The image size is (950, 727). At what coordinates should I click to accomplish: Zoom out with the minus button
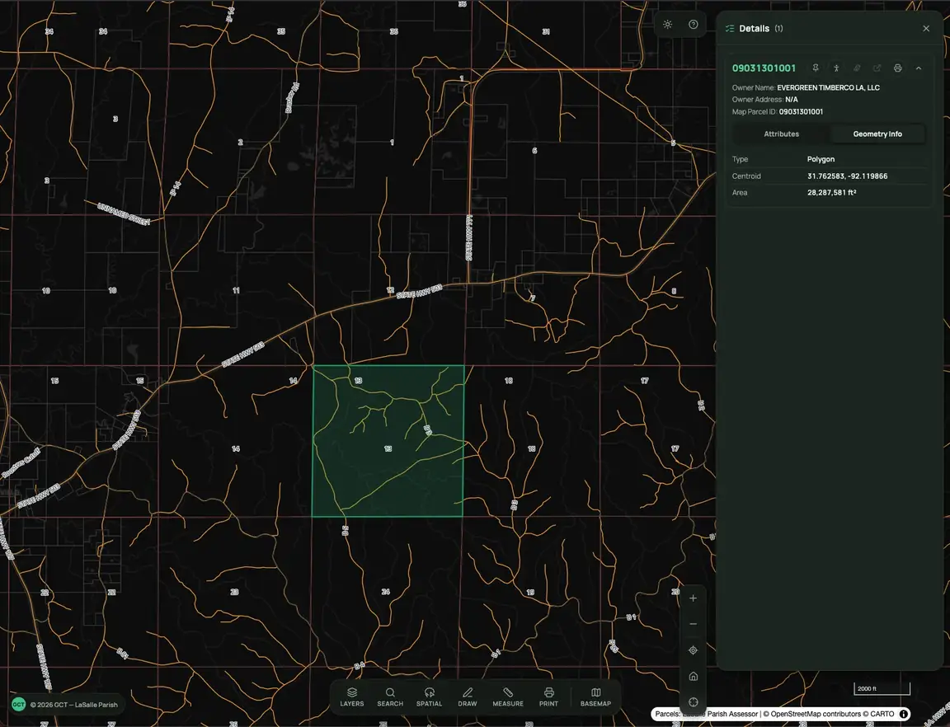point(693,624)
